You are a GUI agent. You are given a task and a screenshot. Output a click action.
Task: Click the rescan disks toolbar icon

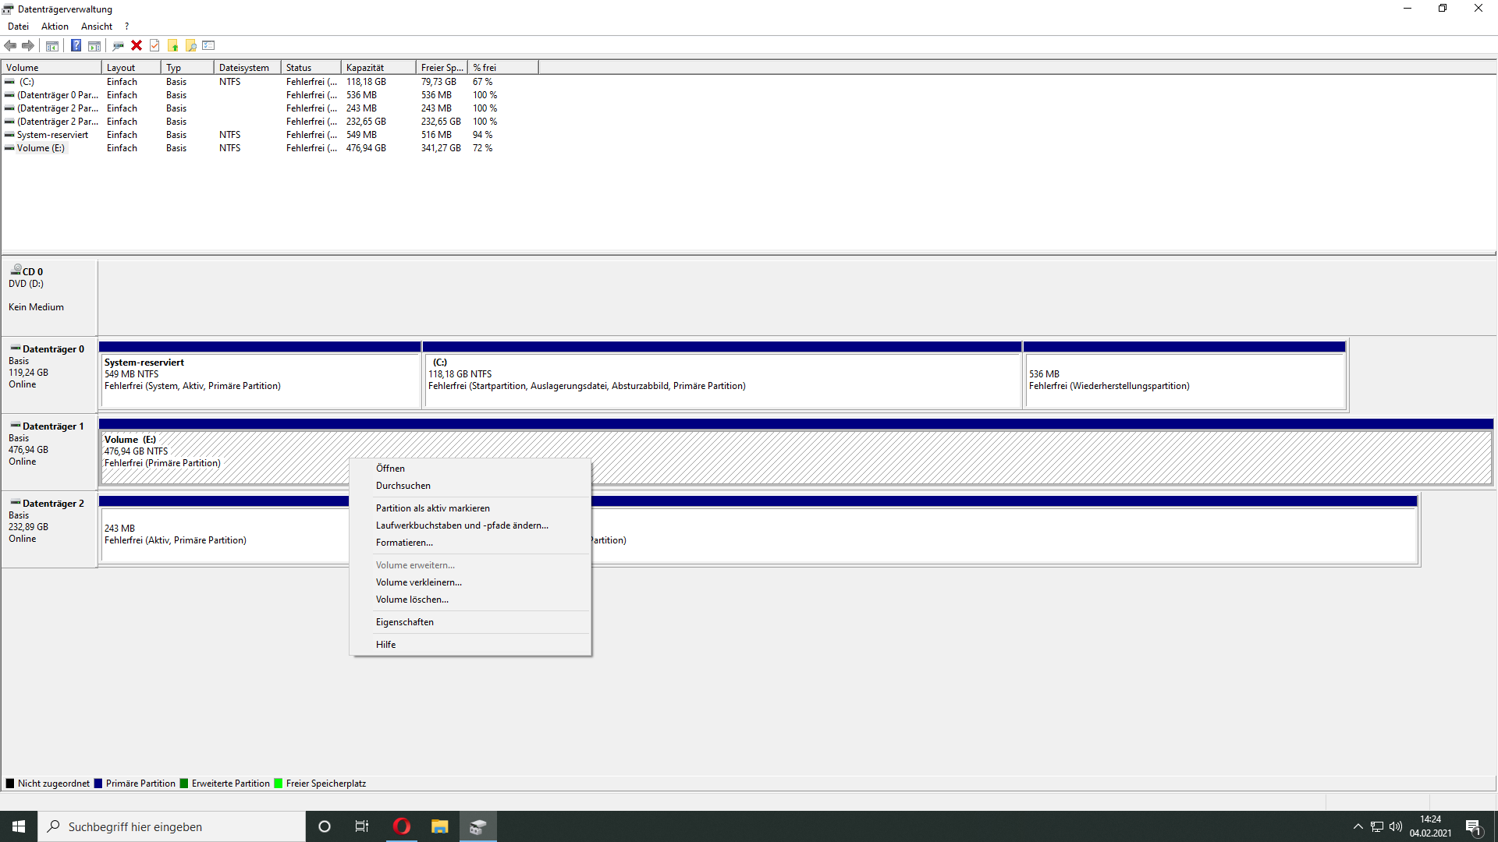(x=118, y=45)
